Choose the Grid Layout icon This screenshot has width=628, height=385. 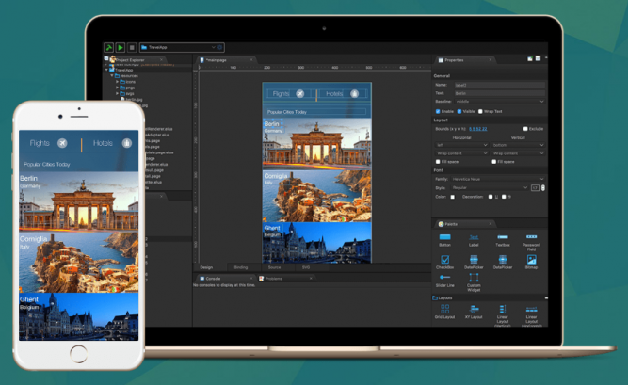pyautogui.click(x=445, y=310)
